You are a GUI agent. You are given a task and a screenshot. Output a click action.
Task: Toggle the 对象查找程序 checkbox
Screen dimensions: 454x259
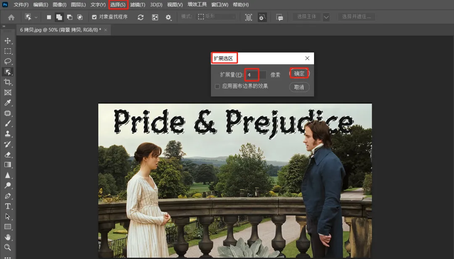point(94,17)
